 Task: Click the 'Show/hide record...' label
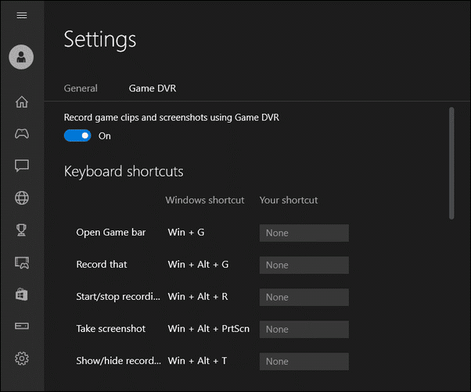point(118,361)
